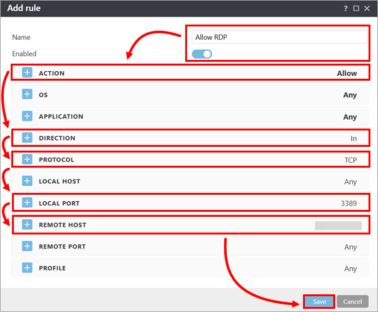Click the plus icon beside PROTOCOL
The width and height of the screenshot is (378, 312).
point(27,159)
